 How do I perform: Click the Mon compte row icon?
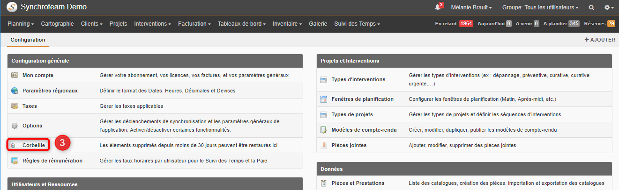(x=15, y=75)
